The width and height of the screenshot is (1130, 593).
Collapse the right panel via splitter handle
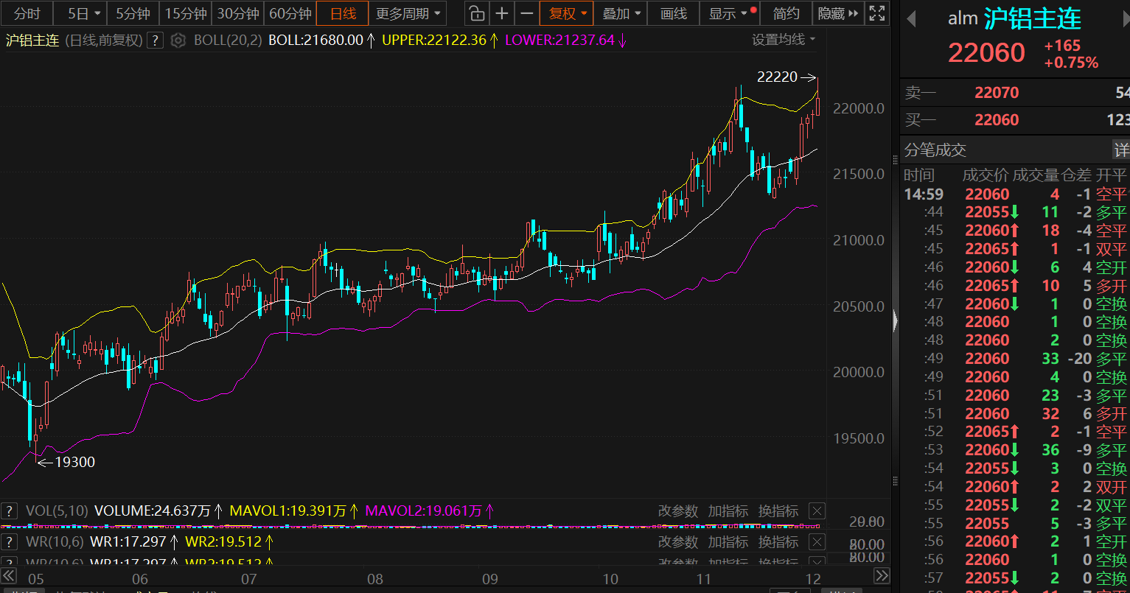pos(896,320)
